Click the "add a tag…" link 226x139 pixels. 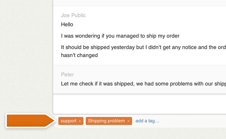point(147,121)
